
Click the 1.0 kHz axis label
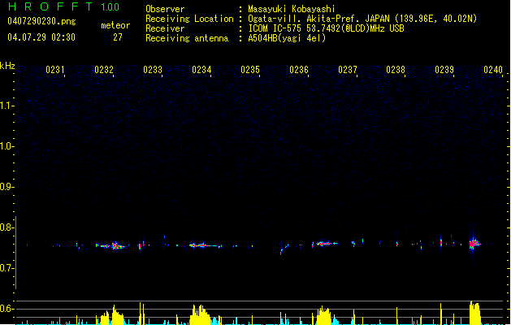[x=6, y=146]
